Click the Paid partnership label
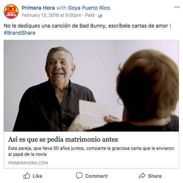183x183 pixels. pyautogui.click(x=89, y=15)
